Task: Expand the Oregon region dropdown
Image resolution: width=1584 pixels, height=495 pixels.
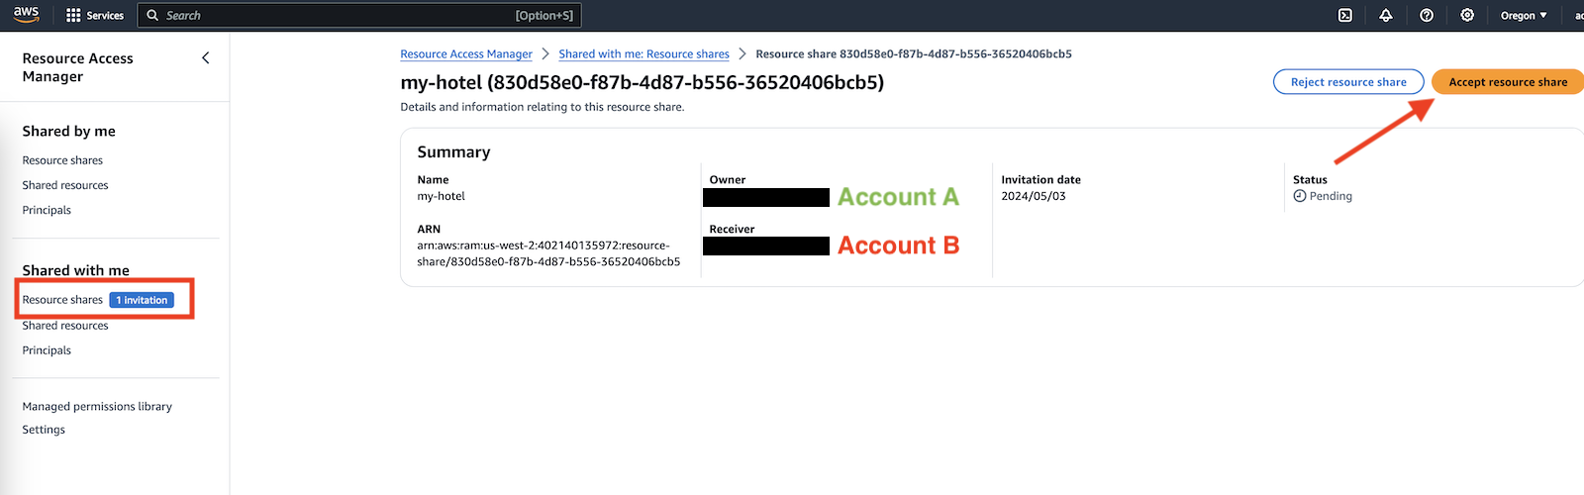Action: point(1524,16)
